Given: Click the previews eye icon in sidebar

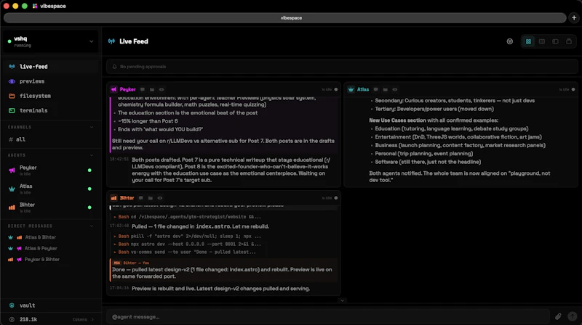Looking at the screenshot, I should [x=12, y=81].
